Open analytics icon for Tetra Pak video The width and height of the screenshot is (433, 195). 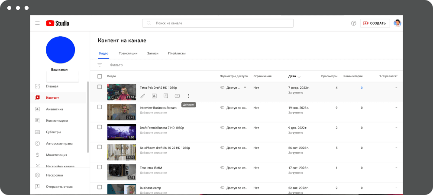154,96
